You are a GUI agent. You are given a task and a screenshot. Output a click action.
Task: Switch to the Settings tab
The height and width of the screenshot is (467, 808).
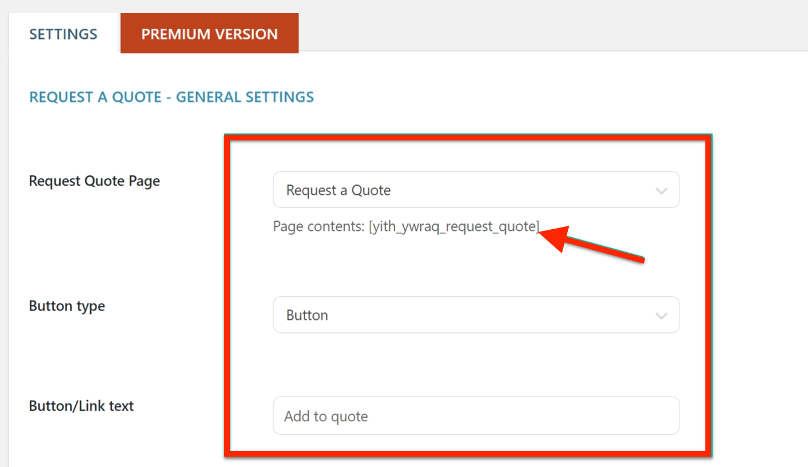[x=63, y=34]
